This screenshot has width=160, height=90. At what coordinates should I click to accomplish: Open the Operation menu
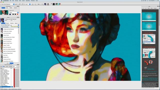(x=28, y=0)
